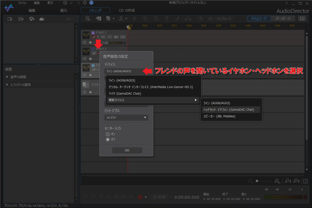
Task: Select monitor input Off radio button
Action: (108, 139)
